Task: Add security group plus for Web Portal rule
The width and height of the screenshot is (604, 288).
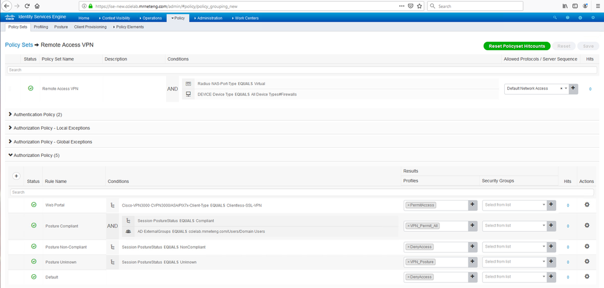Action: point(551,205)
